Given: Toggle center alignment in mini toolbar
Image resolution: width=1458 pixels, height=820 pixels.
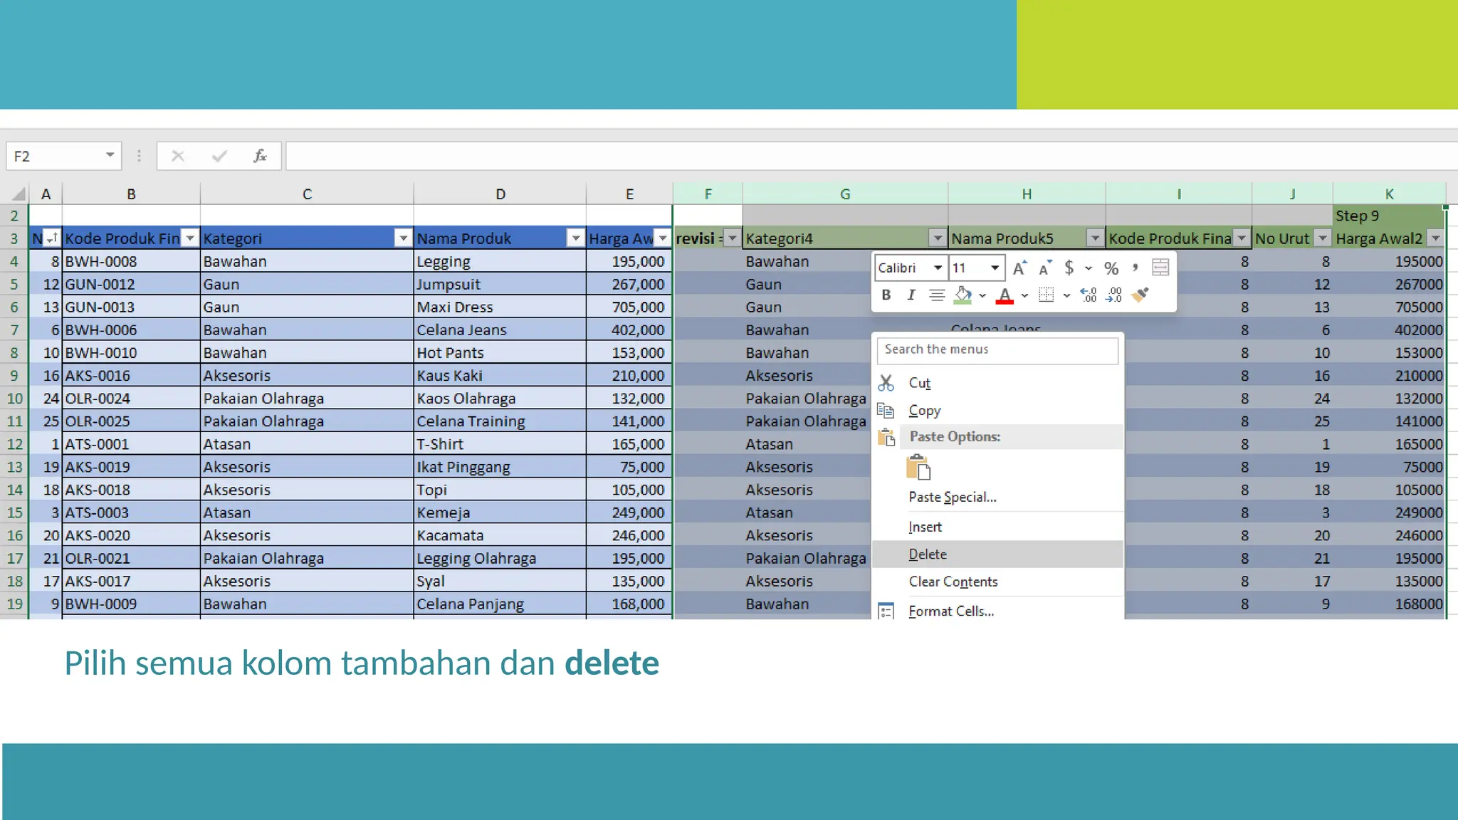Looking at the screenshot, I should tap(937, 295).
